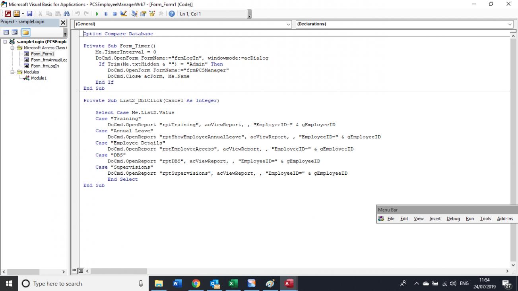The width and height of the screenshot is (518, 291).
Task: Click the Save icon in the toolbar
Action: click(29, 13)
